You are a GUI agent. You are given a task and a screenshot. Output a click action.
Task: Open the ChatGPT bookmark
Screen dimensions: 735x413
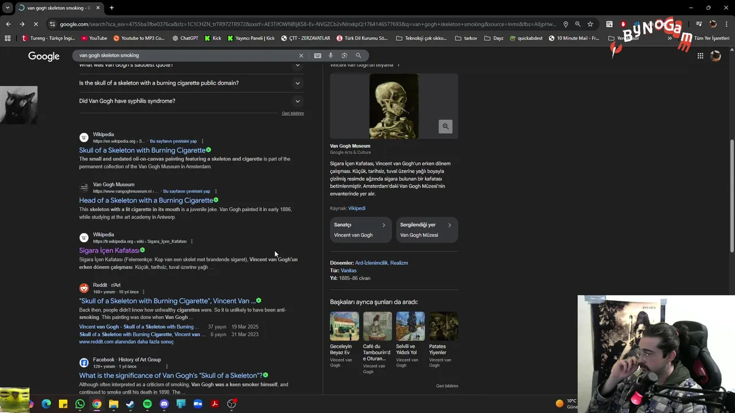[x=185, y=38]
